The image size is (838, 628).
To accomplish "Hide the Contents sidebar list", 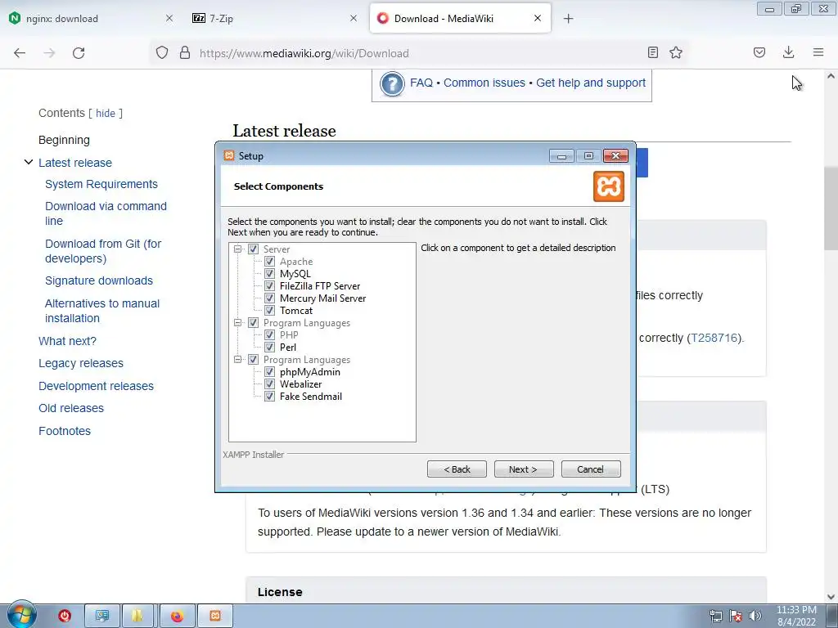I will pyautogui.click(x=106, y=113).
